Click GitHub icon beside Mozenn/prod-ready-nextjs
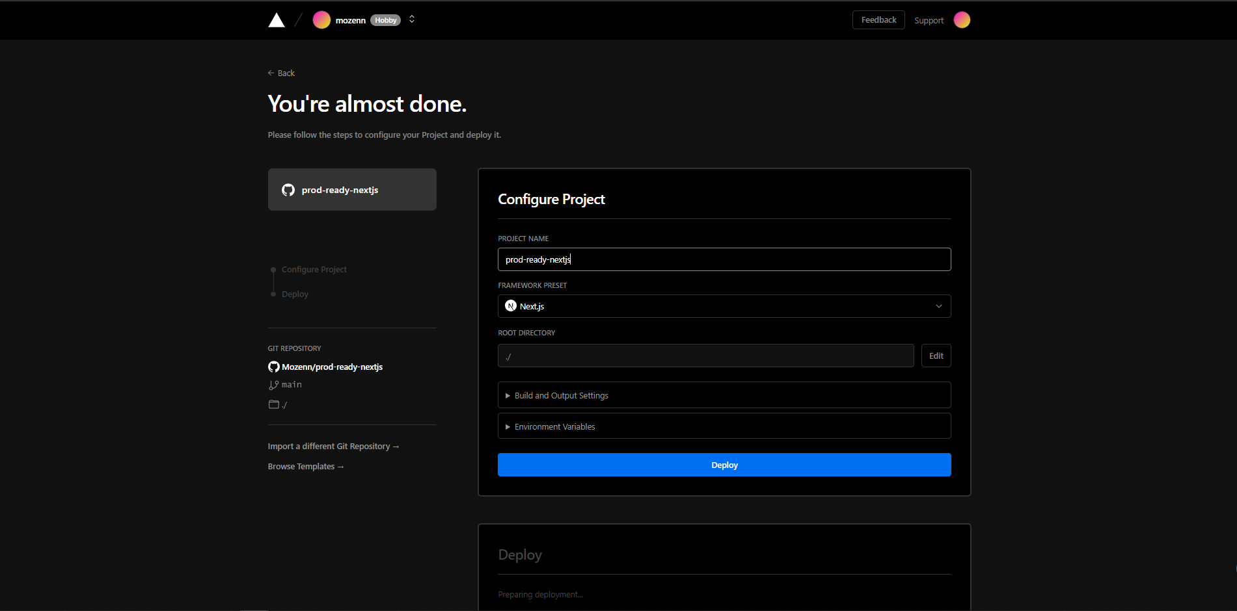 coord(274,367)
